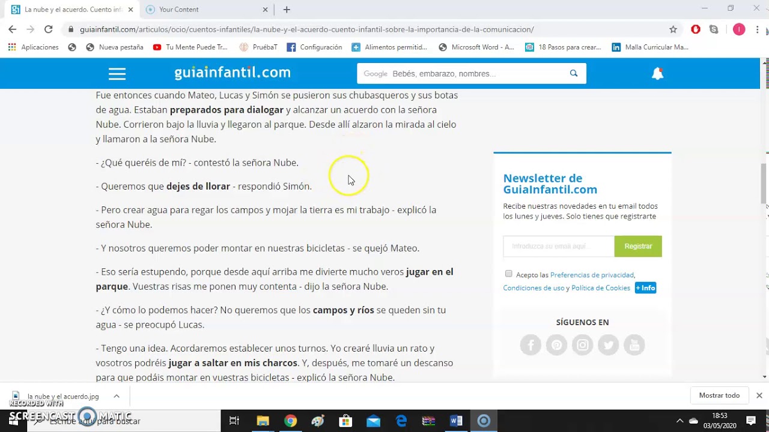Expand options for downloaded la nube jpg

coord(117,396)
